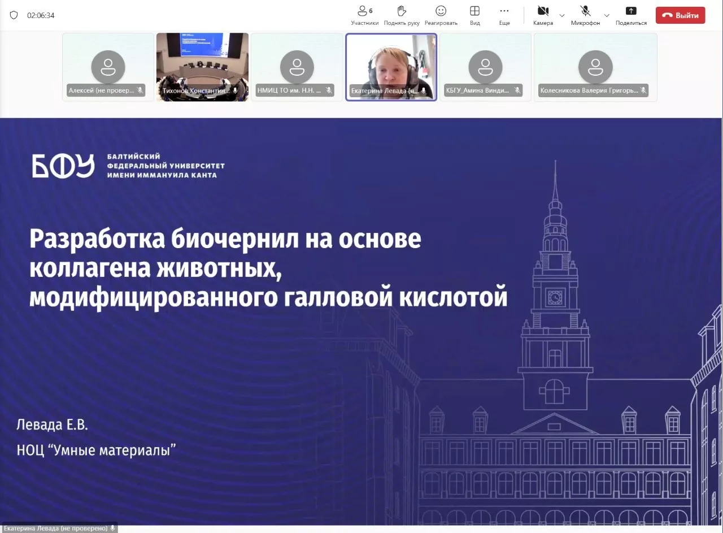The image size is (723, 533).
Task: Expand the microphone options chevron
Action: (x=607, y=15)
